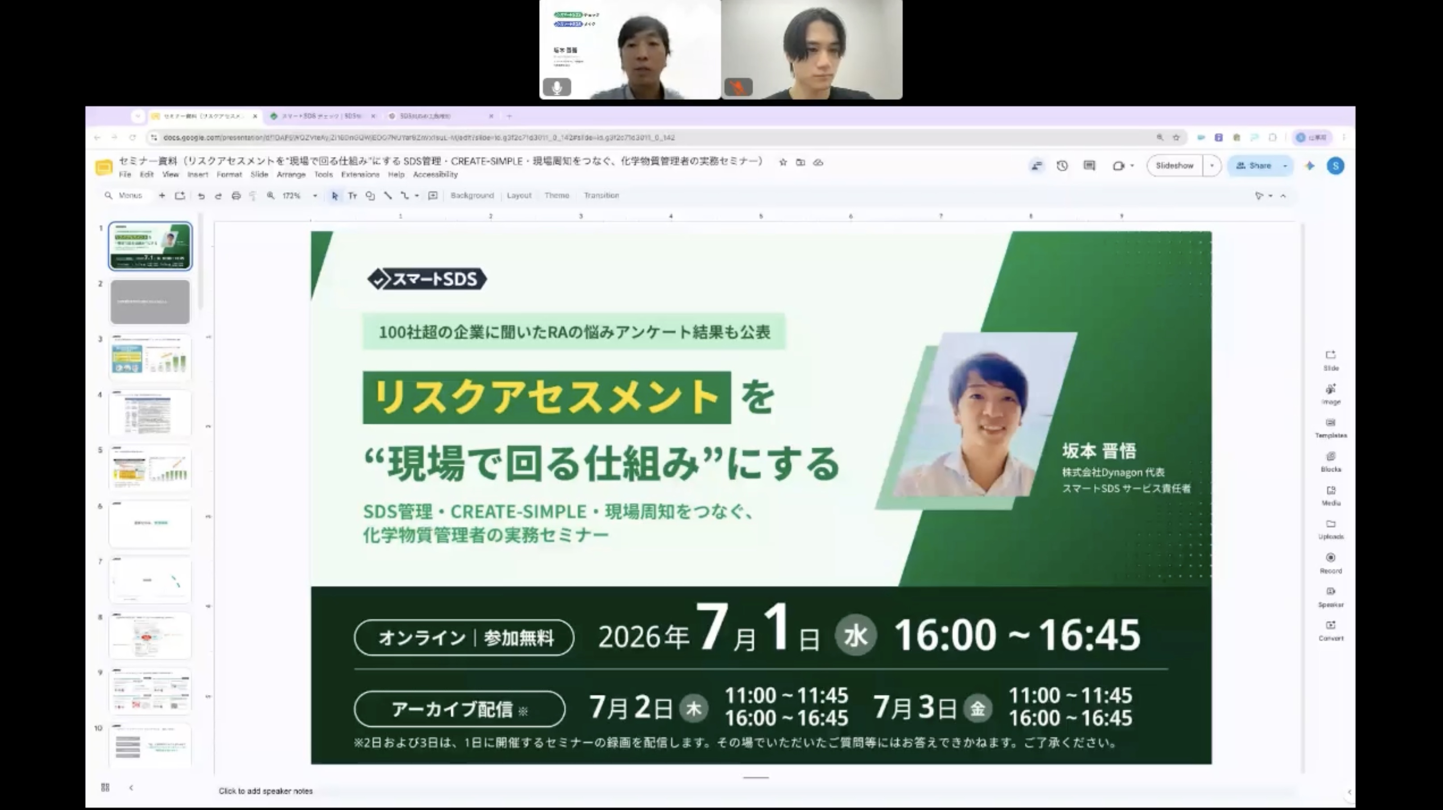Image resolution: width=1443 pixels, height=810 pixels.
Task: Click the undo arrow icon
Action: (201, 195)
